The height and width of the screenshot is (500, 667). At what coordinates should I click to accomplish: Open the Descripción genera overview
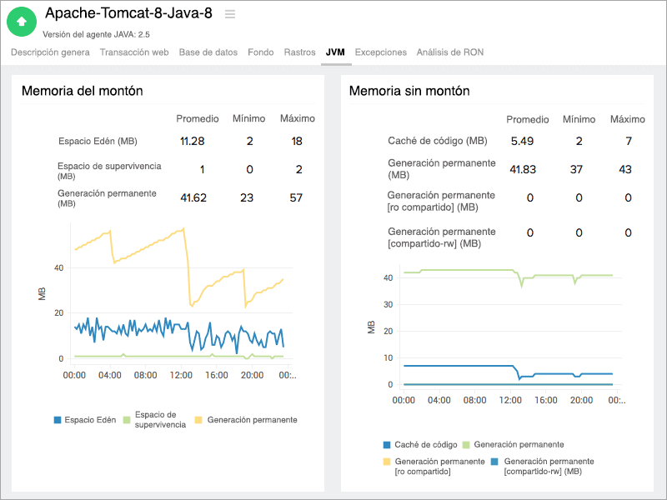click(x=49, y=52)
